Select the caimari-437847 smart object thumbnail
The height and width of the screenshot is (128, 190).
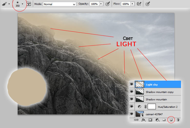click(x=140, y=114)
